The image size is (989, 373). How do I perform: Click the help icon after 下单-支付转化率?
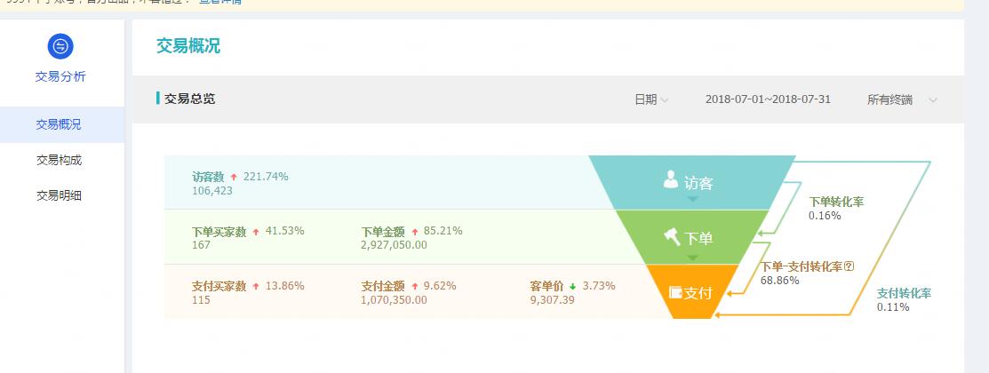pyautogui.click(x=849, y=266)
